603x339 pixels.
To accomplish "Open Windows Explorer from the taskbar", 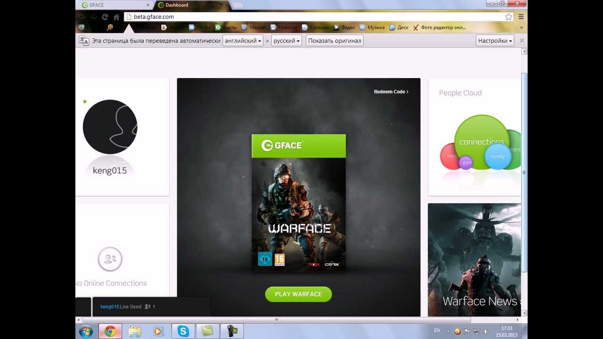I will click(x=134, y=331).
